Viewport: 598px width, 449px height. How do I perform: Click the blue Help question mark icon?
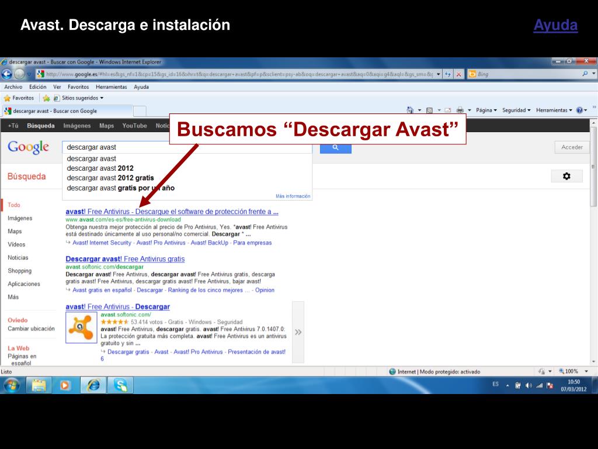[580, 110]
